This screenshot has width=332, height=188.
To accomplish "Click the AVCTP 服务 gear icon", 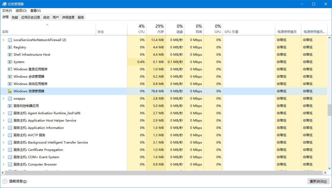I will coord(10,135).
